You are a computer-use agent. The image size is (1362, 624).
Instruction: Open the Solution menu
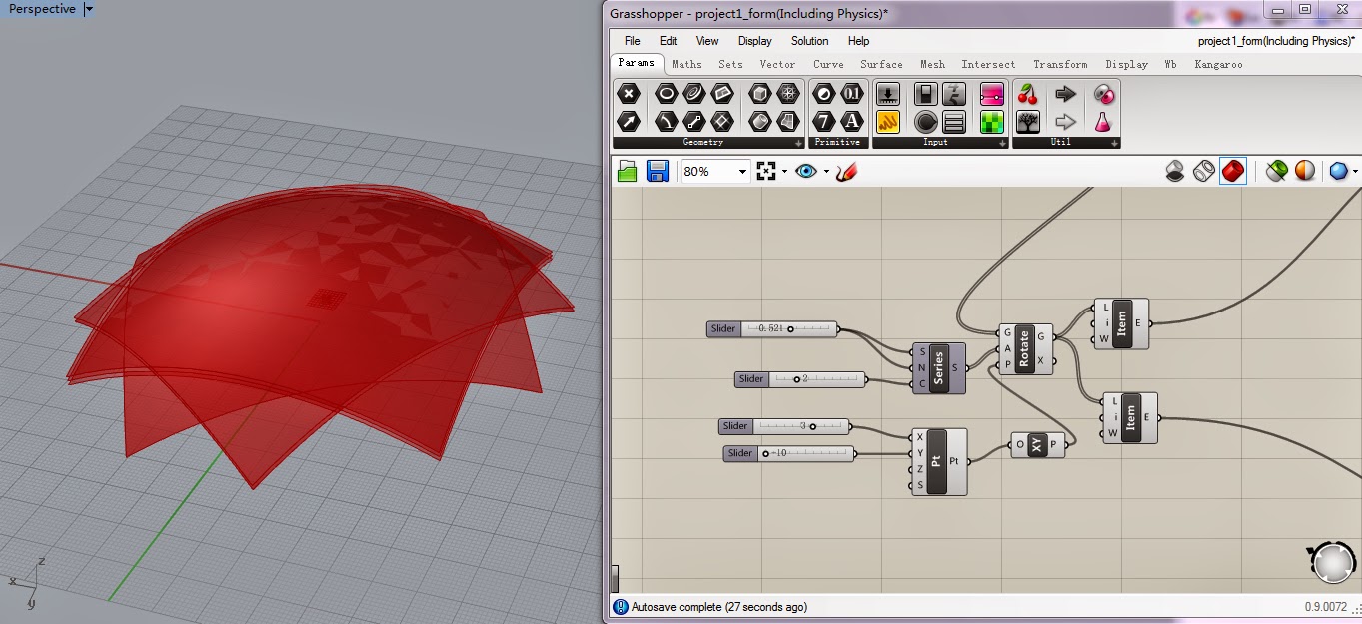tap(809, 41)
